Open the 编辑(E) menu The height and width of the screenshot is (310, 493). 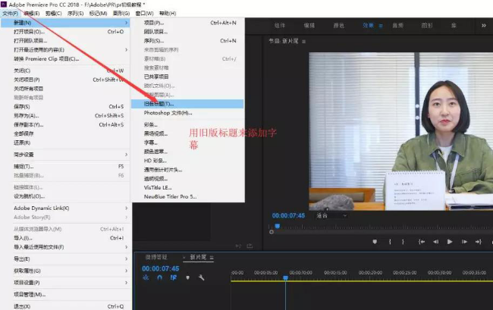coord(32,13)
